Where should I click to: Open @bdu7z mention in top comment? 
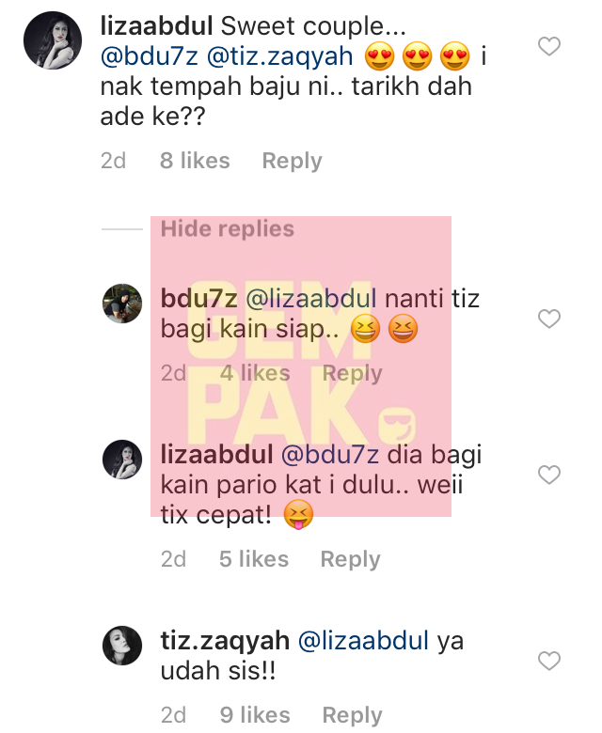pos(150,56)
